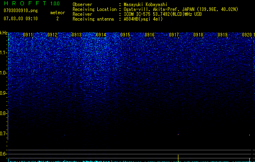Image resolution: width=255 pixels, height=162 pixels.
Task: Select location text Ogata-vill. Akita-Pref. JAPAN
Action: coord(159,9)
